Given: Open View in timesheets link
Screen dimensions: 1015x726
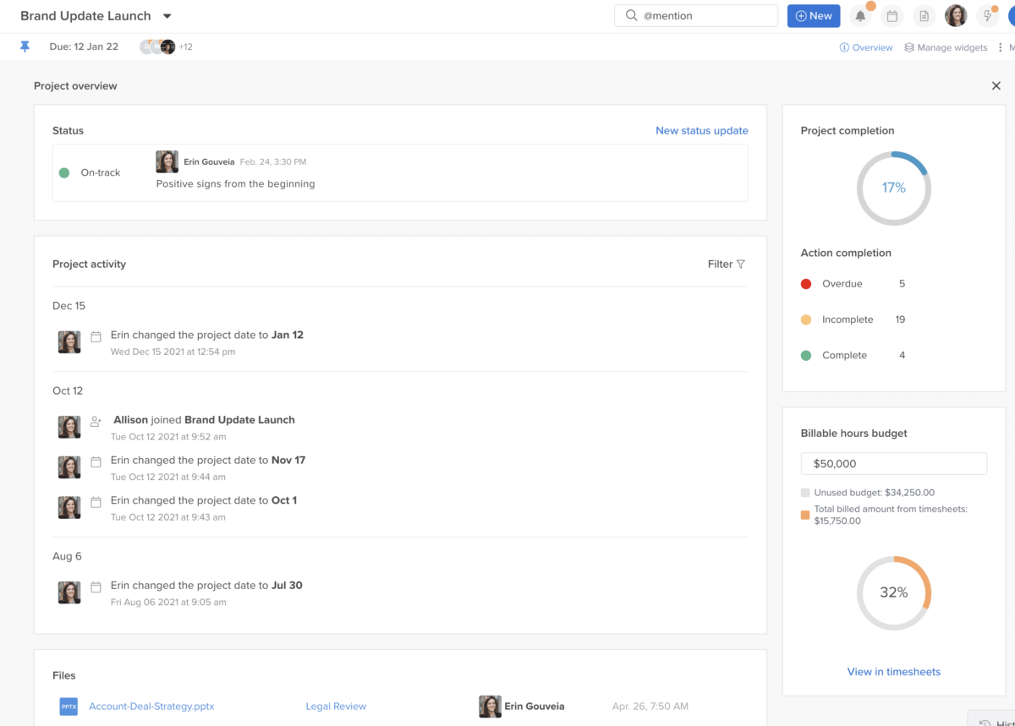Looking at the screenshot, I should pyautogui.click(x=893, y=671).
